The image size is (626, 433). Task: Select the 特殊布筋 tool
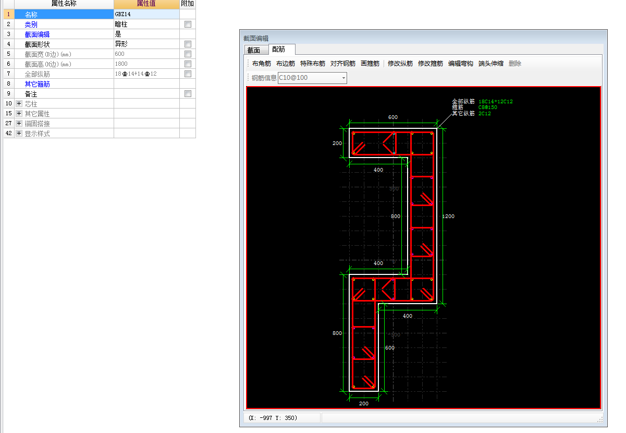(313, 64)
